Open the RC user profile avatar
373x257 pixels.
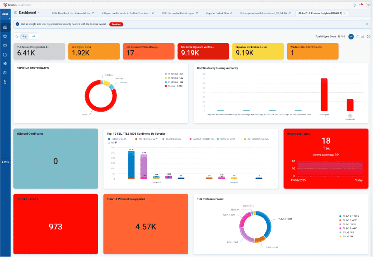(x=368, y=5)
